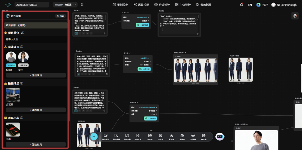The width and height of the screenshot is (302, 150).
Task: Delete the top 【场景】 text input node
Action: point(104,34)
